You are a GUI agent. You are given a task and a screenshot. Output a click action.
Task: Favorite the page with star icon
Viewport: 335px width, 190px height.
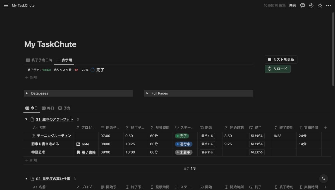tap(320, 5)
